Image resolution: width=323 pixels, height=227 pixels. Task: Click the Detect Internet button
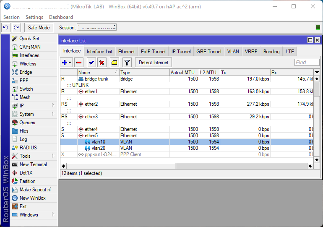point(154,63)
